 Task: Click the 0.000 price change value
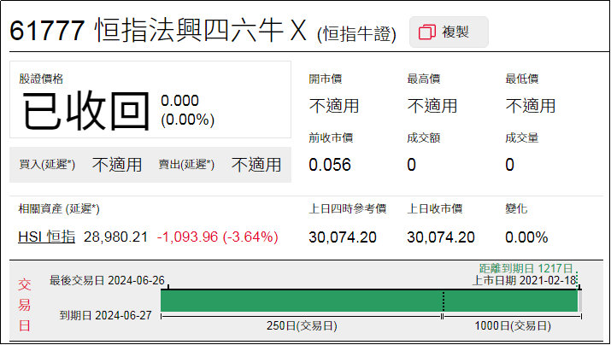point(179,101)
